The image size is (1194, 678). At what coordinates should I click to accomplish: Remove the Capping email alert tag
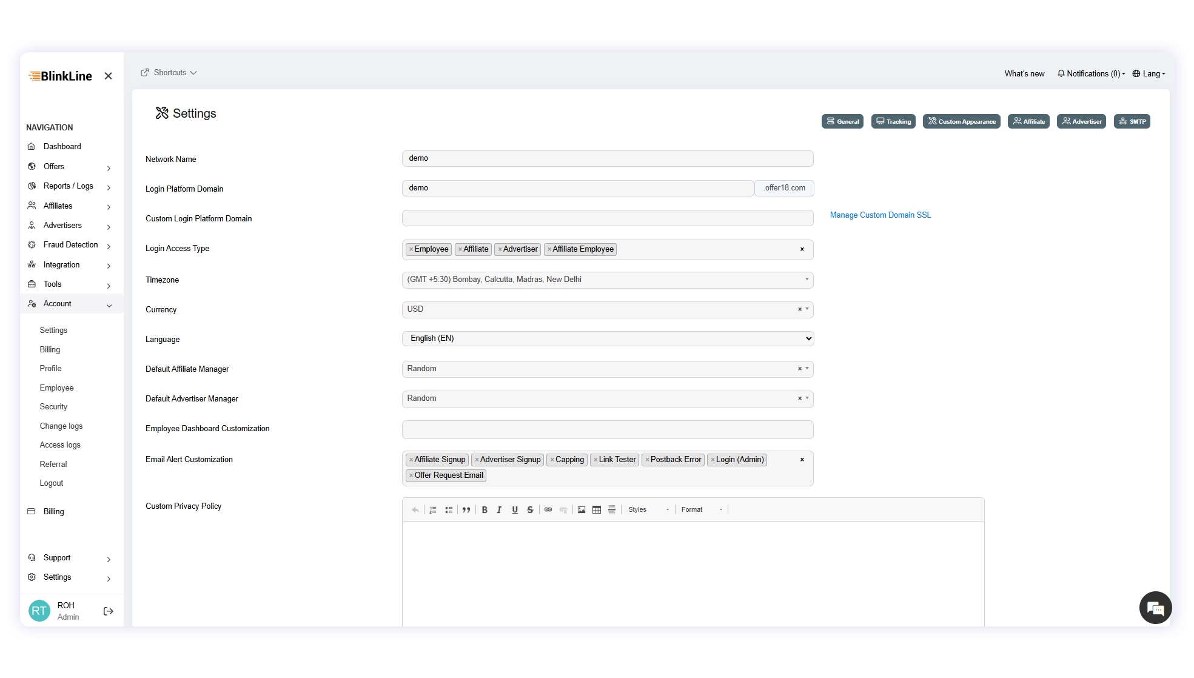point(551,460)
